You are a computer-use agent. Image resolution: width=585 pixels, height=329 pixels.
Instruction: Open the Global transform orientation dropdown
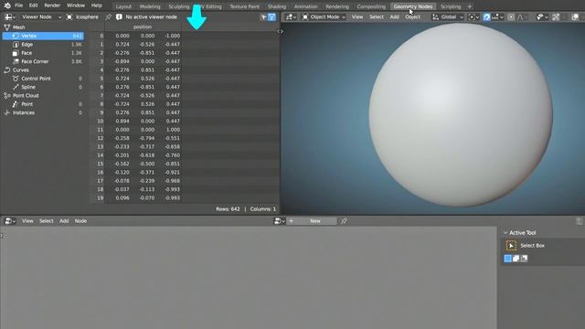click(447, 16)
